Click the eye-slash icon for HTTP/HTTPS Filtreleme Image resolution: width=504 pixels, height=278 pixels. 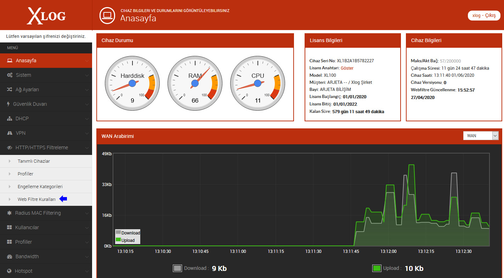coord(10,147)
